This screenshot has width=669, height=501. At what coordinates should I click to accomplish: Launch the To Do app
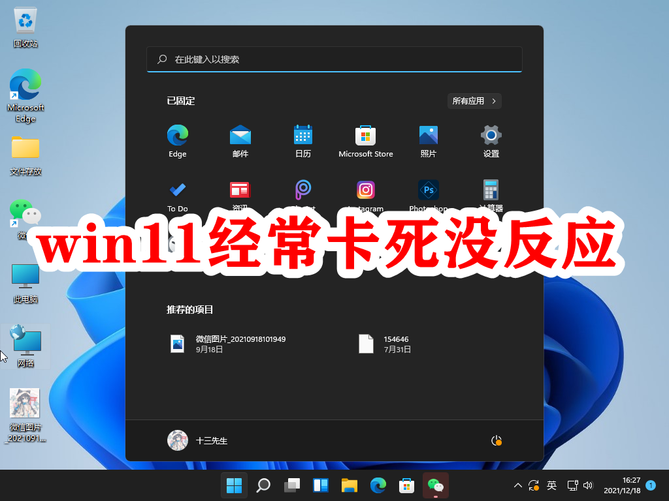click(178, 195)
